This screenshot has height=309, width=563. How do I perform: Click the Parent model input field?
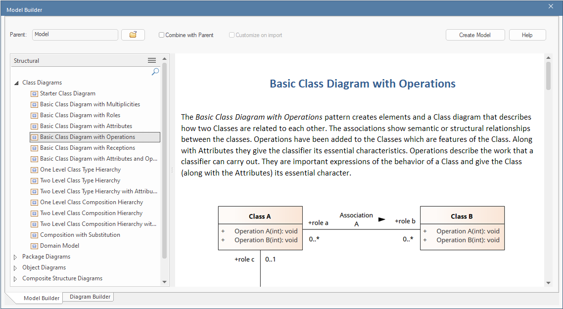(x=75, y=35)
